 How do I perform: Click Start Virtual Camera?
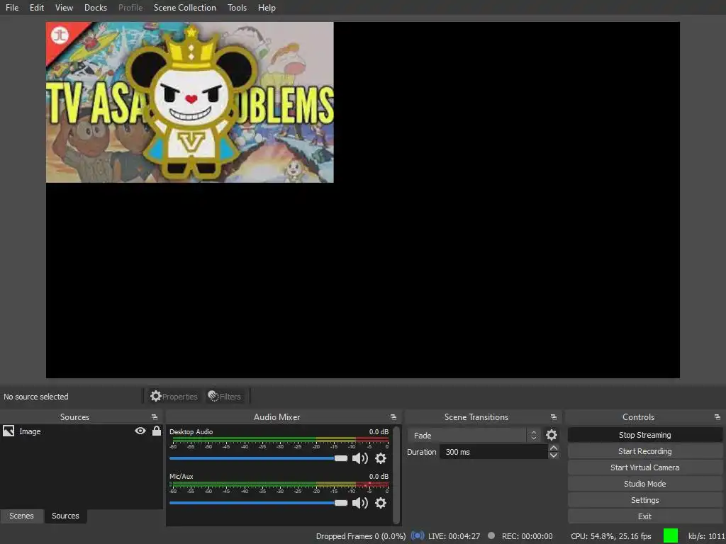coord(644,467)
